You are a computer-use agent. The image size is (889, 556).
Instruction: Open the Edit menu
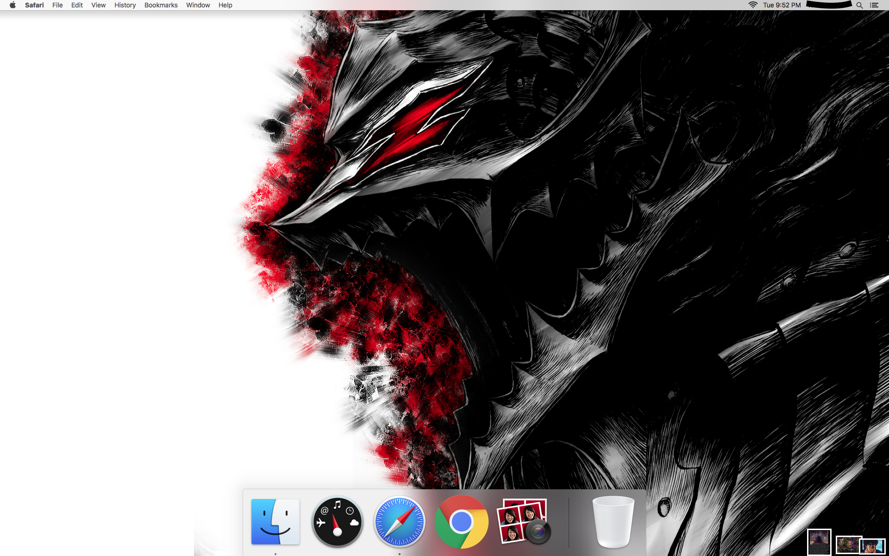pos(77,5)
